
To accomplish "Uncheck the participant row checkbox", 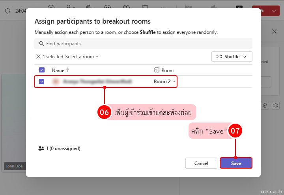I will pos(42,82).
